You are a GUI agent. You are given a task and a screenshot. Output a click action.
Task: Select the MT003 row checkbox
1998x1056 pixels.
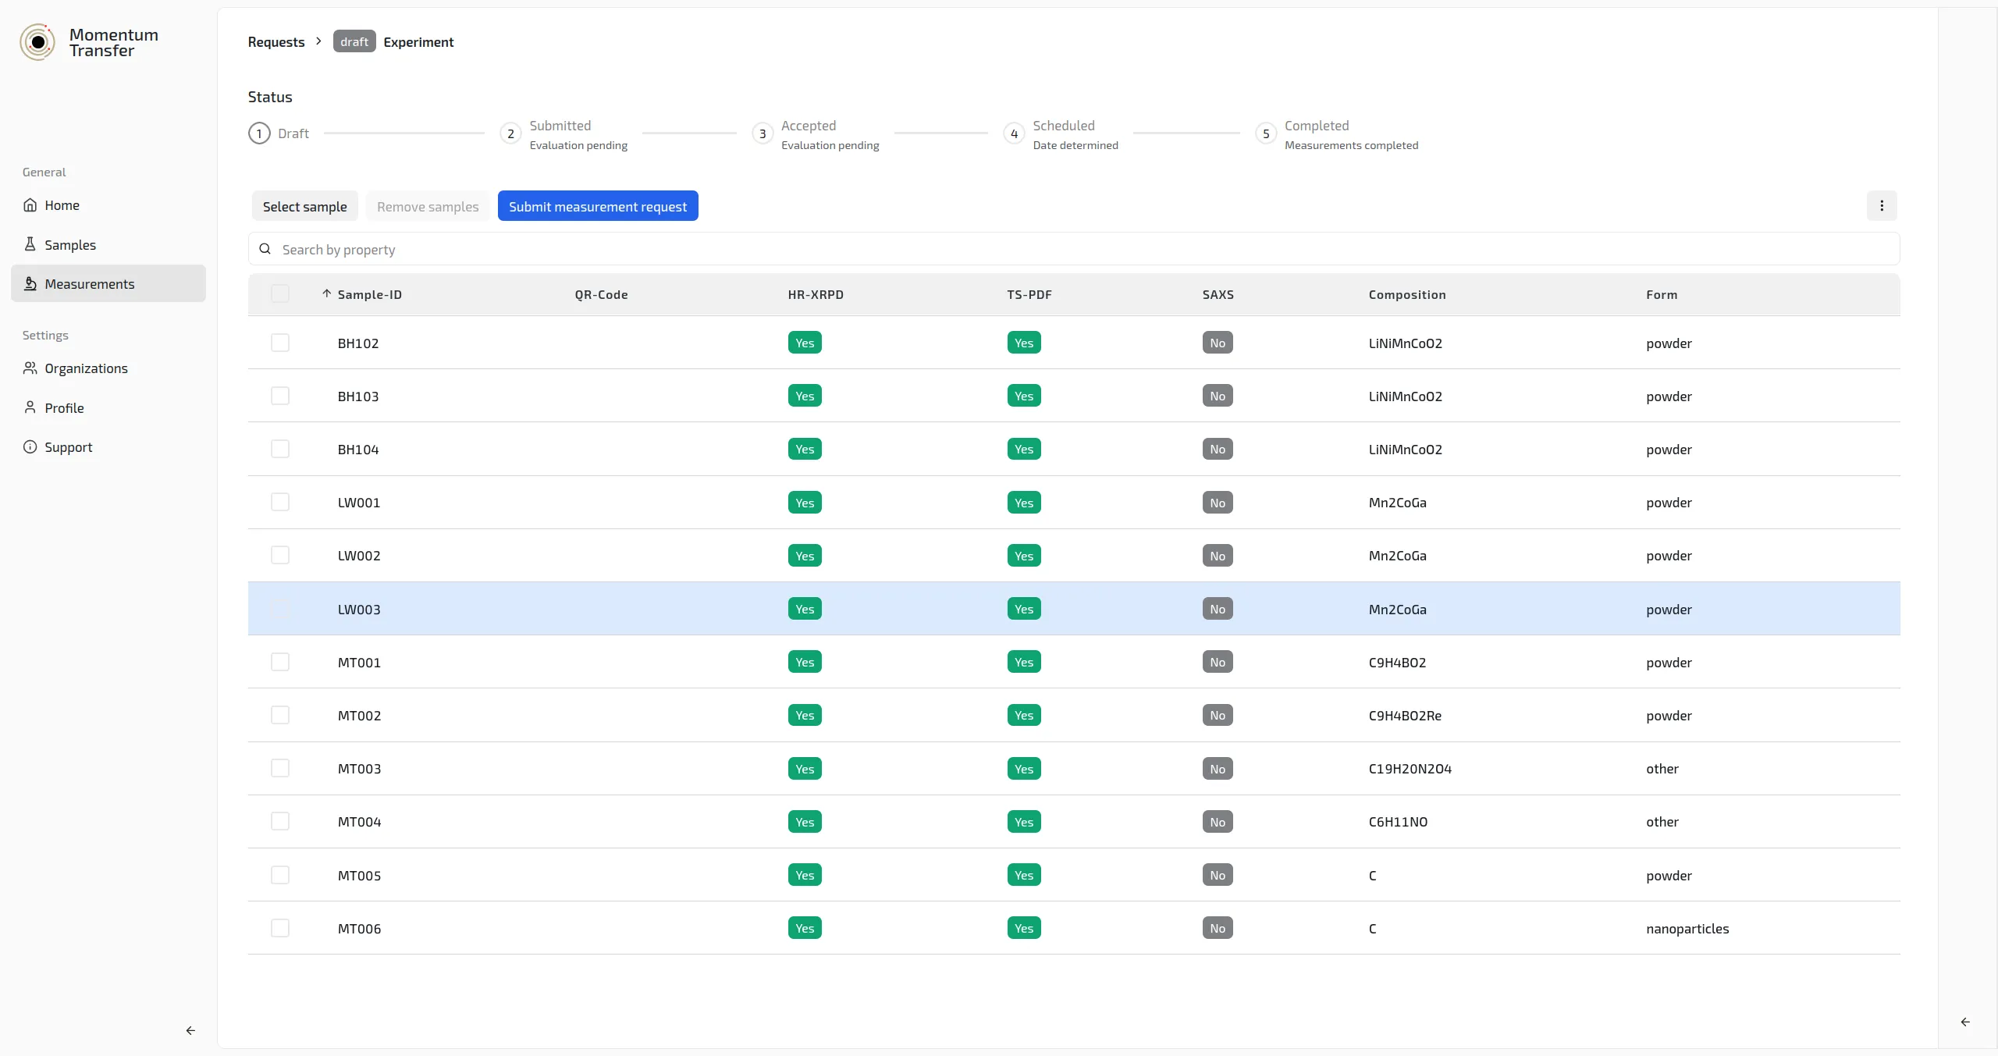pyautogui.click(x=280, y=768)
